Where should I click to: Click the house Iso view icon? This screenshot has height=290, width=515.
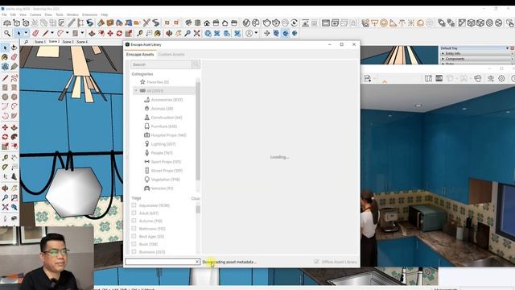click(207, 23)
